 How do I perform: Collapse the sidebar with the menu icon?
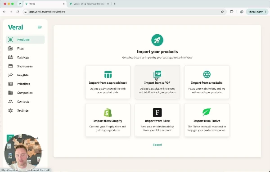[x=40, y=27]
